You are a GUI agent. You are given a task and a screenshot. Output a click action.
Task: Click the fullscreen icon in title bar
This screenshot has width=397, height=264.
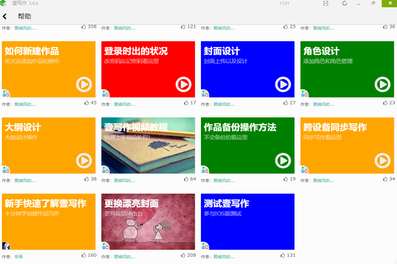[x=326, y=3]
